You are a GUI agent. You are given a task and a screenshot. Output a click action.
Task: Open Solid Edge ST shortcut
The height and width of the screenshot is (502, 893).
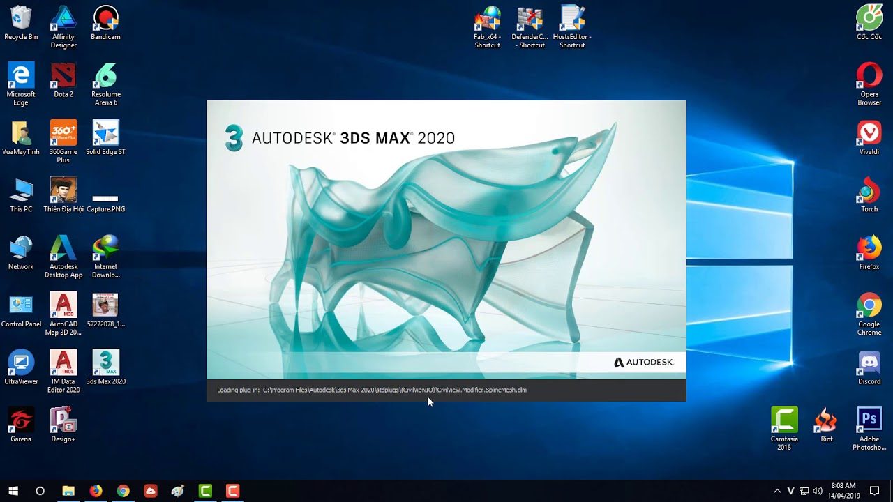pos(106,137)
